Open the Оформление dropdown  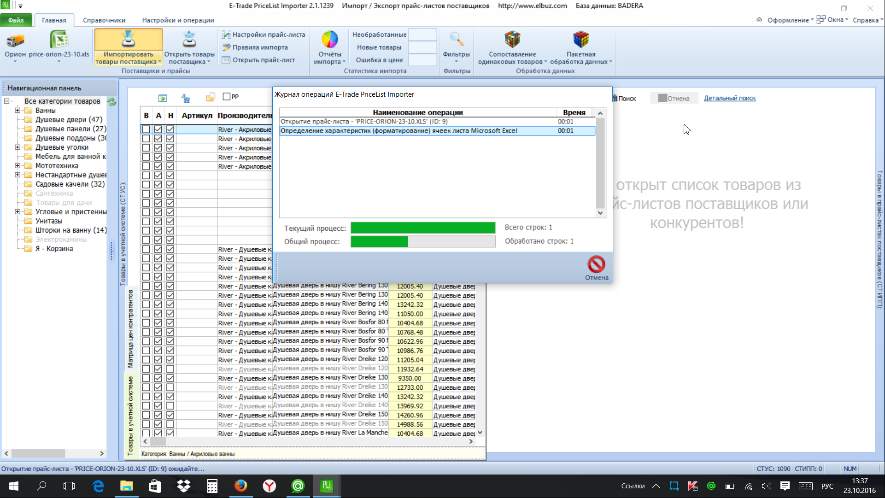(x=790, y=20)
